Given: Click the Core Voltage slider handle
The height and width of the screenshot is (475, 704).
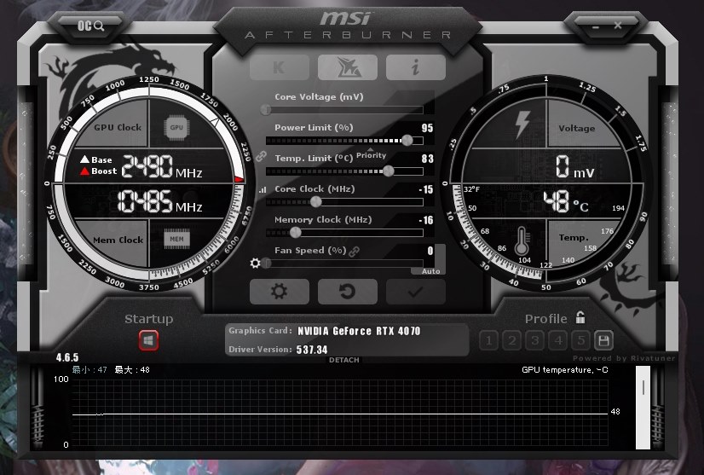Looking at the screenshot, I should pos(266,109).
